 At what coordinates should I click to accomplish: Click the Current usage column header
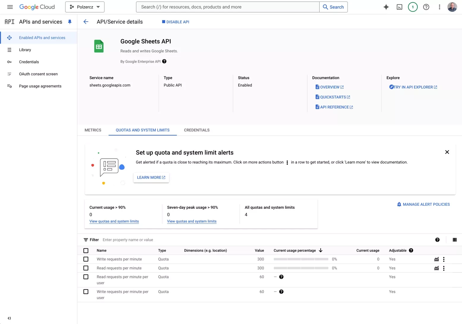coord(368,250)
